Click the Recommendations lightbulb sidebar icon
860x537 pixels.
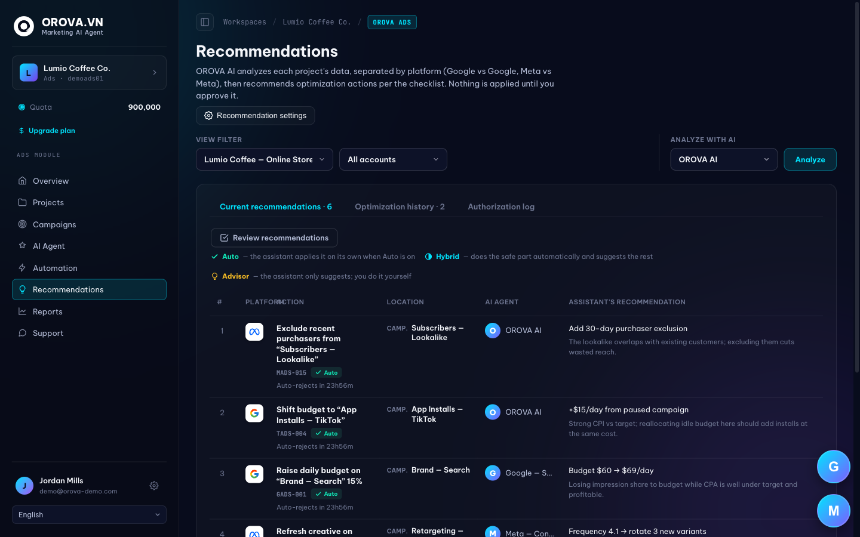click(22, 289)
